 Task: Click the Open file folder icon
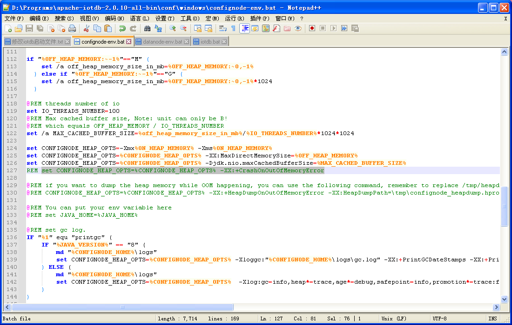pyautogui.click(x=19, y=29)
